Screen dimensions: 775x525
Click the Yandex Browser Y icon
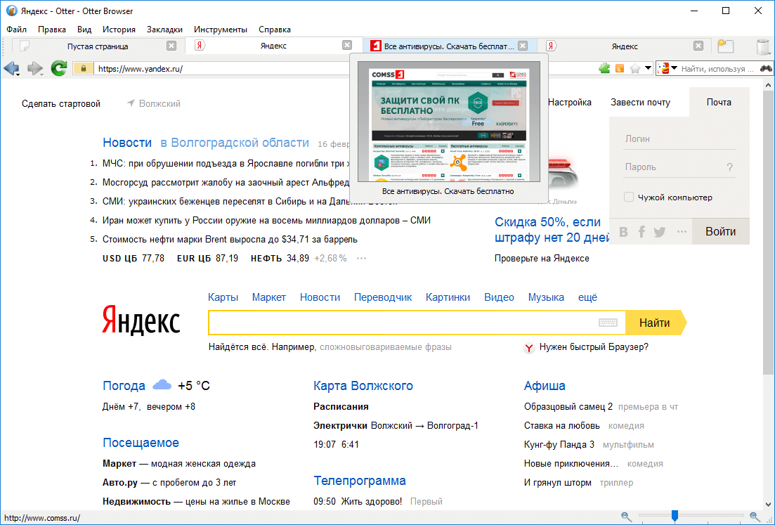pos(529,348)
